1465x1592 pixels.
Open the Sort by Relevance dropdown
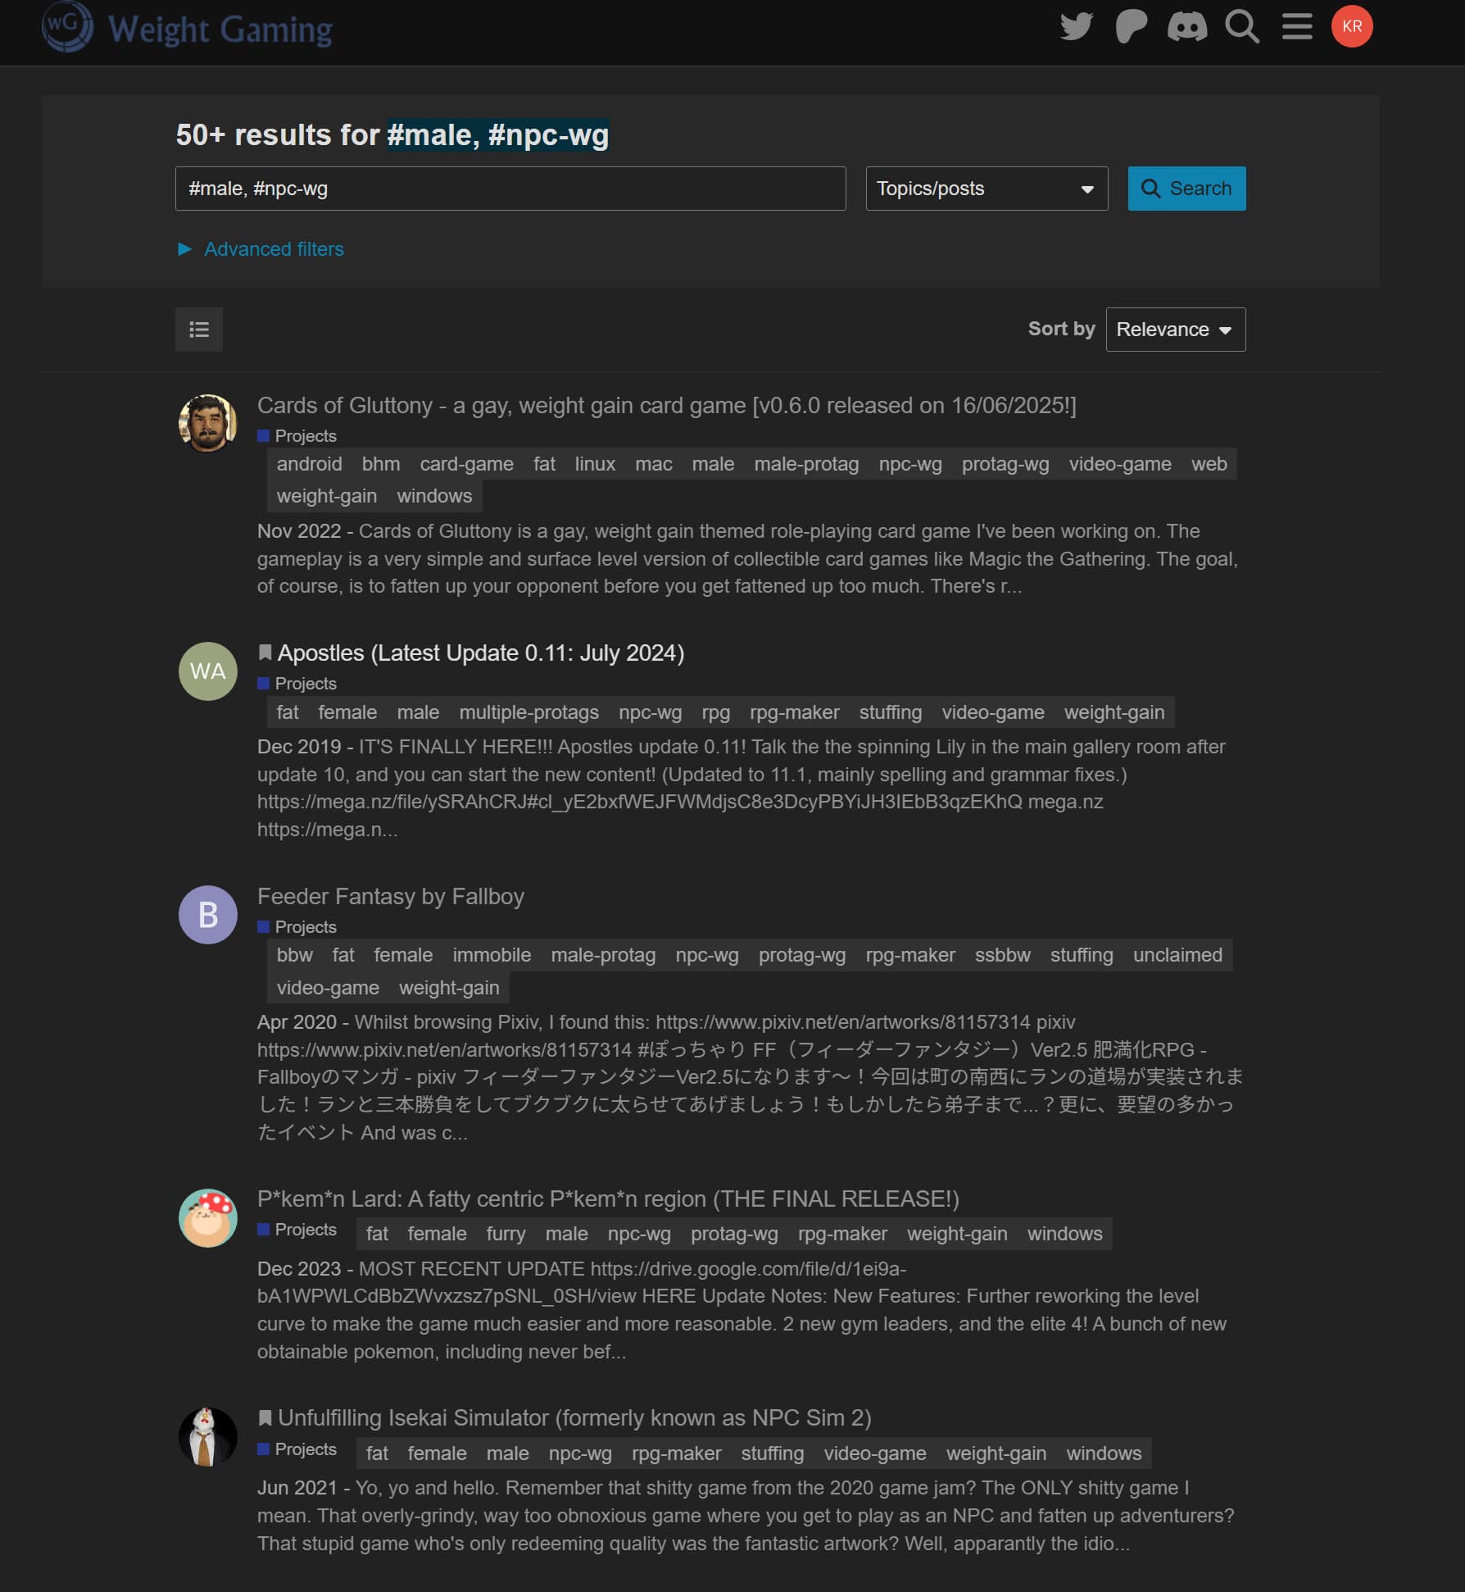(x=1175, y=330)
